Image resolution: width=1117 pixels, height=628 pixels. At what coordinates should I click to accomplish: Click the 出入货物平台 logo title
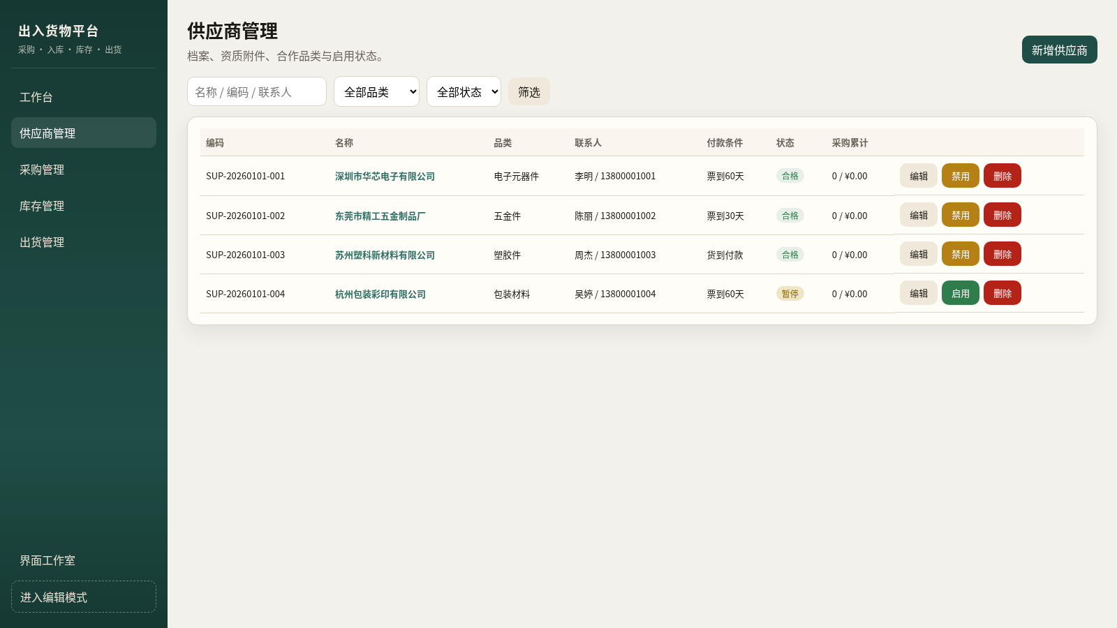58,31
